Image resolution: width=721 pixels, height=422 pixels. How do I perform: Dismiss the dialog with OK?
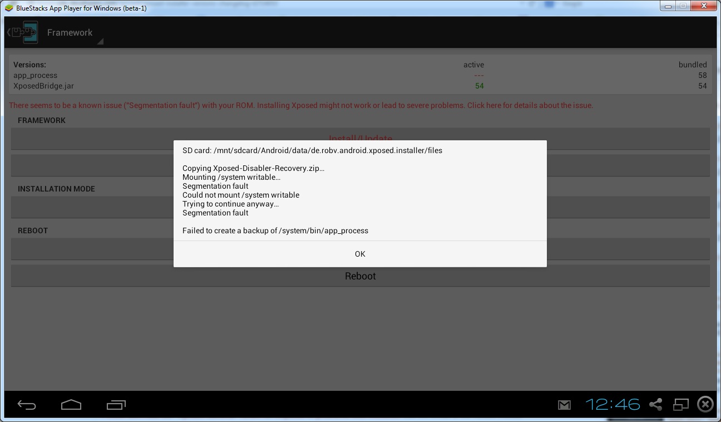click(x=360, y=254)
